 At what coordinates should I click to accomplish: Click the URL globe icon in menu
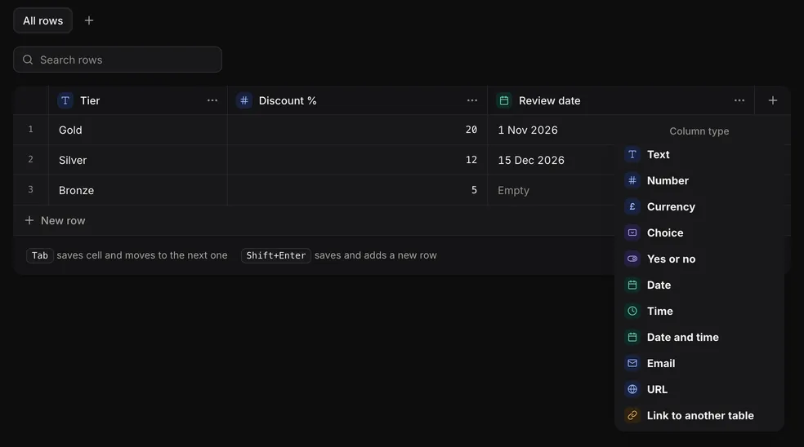tap(632, 390)
